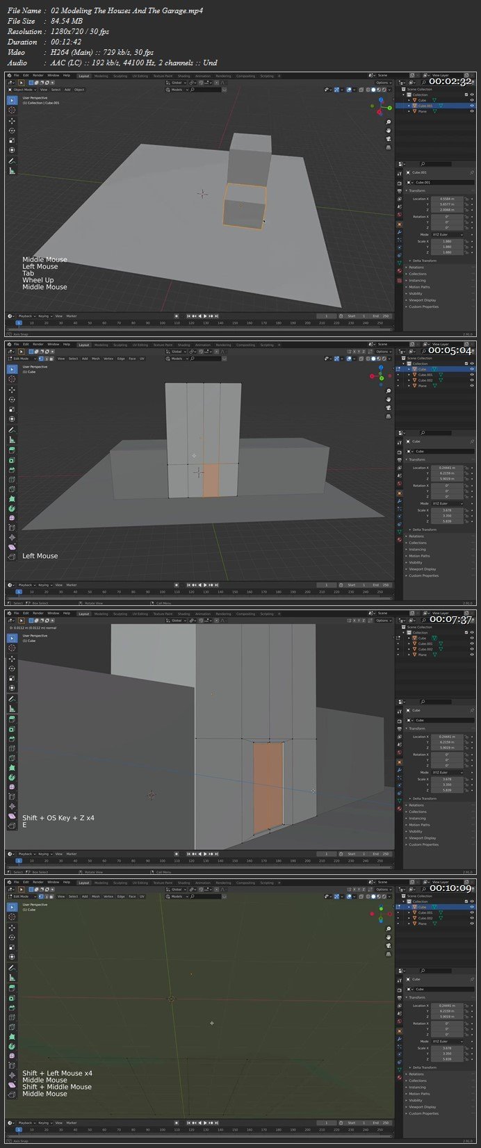Switch to Scripting workspace tab in 00:10:09 frame
481x1148 pixels.
coord(267,883)
